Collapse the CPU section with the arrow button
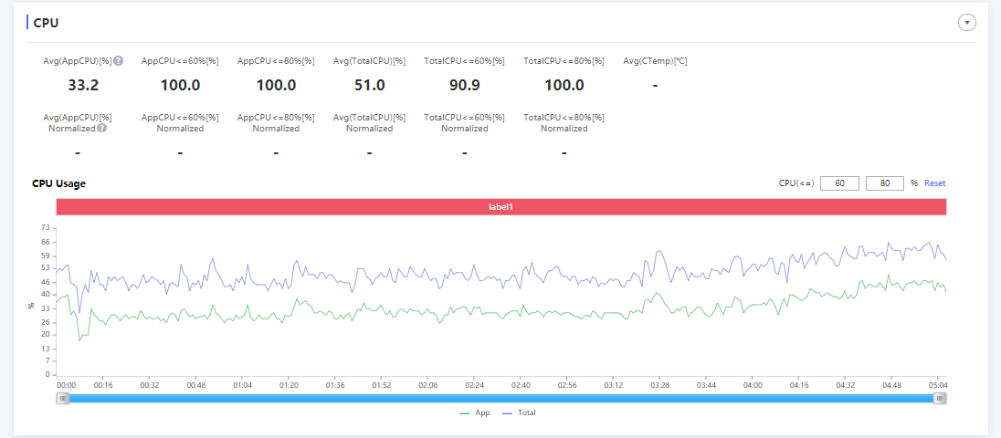This screenshot has width=1001, height=438. click(967, 23)
